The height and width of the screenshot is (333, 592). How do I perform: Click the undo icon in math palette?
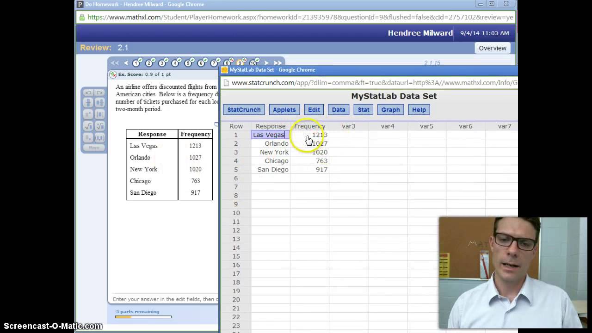click(88, 92)
